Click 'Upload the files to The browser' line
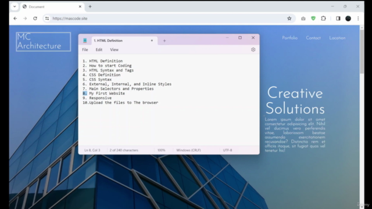Screen dimensions: 372x209 [x=124, y=103]
